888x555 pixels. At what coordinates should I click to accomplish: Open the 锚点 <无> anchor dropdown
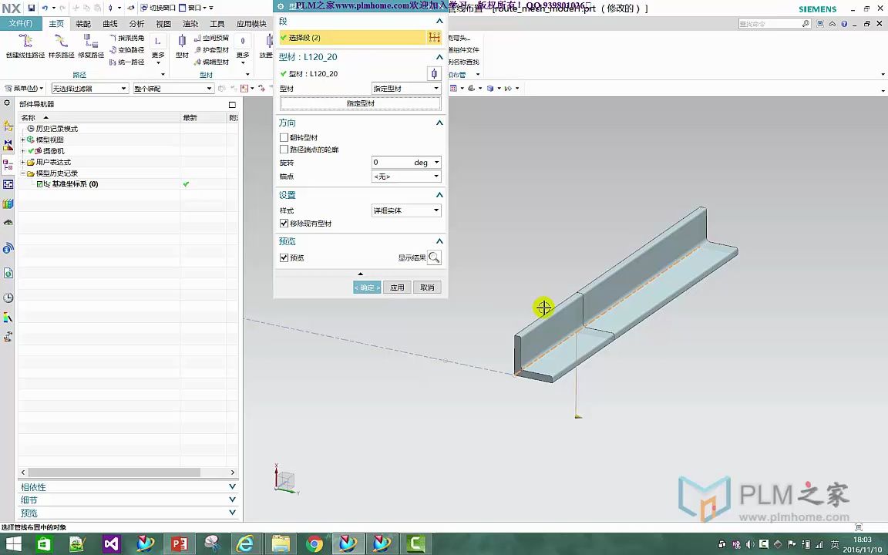coord(406,176)
